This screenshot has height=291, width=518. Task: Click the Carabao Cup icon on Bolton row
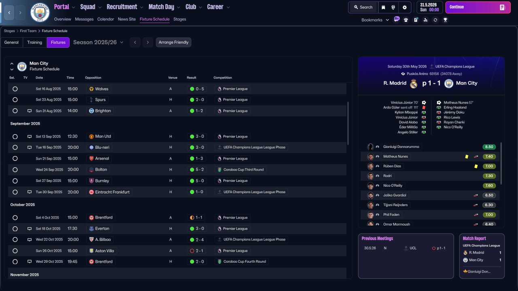coord(219,170)
